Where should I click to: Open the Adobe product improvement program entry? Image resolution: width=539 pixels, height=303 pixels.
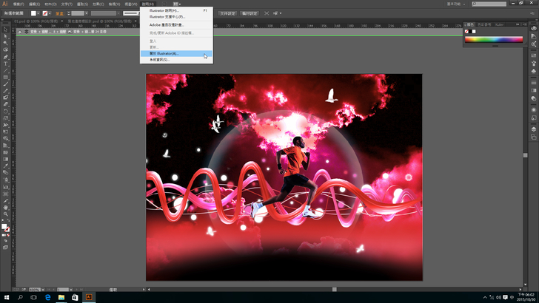click(x=167, y=24)
